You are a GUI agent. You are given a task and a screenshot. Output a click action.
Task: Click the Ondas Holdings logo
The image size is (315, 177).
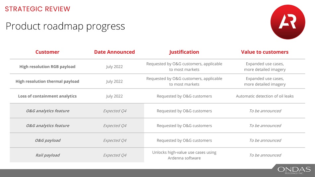(x=294, y=170)
